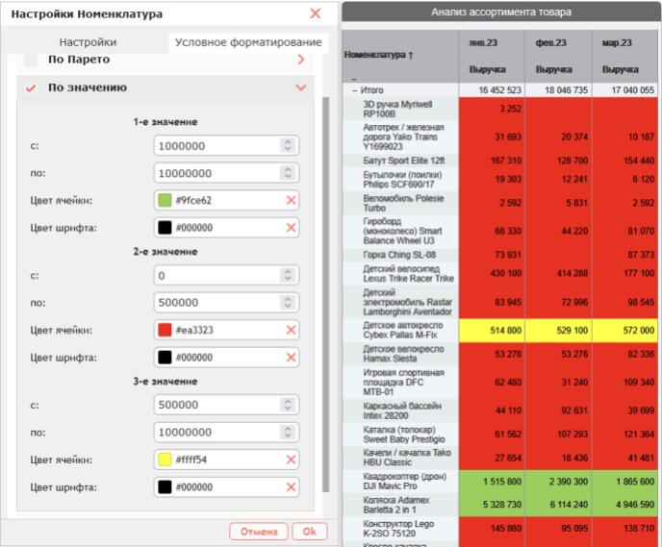
Task: Clear the 2nd value font color
Action: 291,358
